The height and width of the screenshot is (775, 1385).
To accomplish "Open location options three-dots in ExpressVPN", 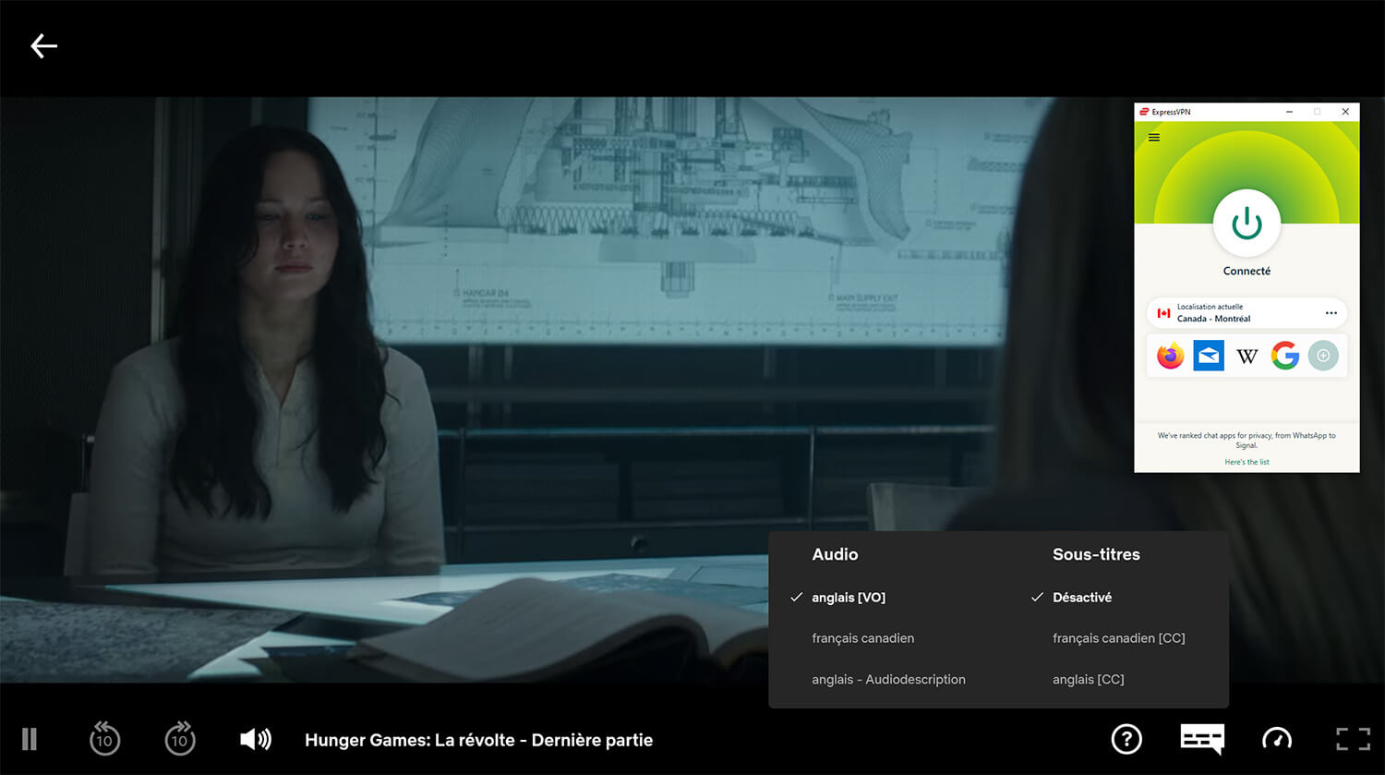I will click(x=1331, y=313).
